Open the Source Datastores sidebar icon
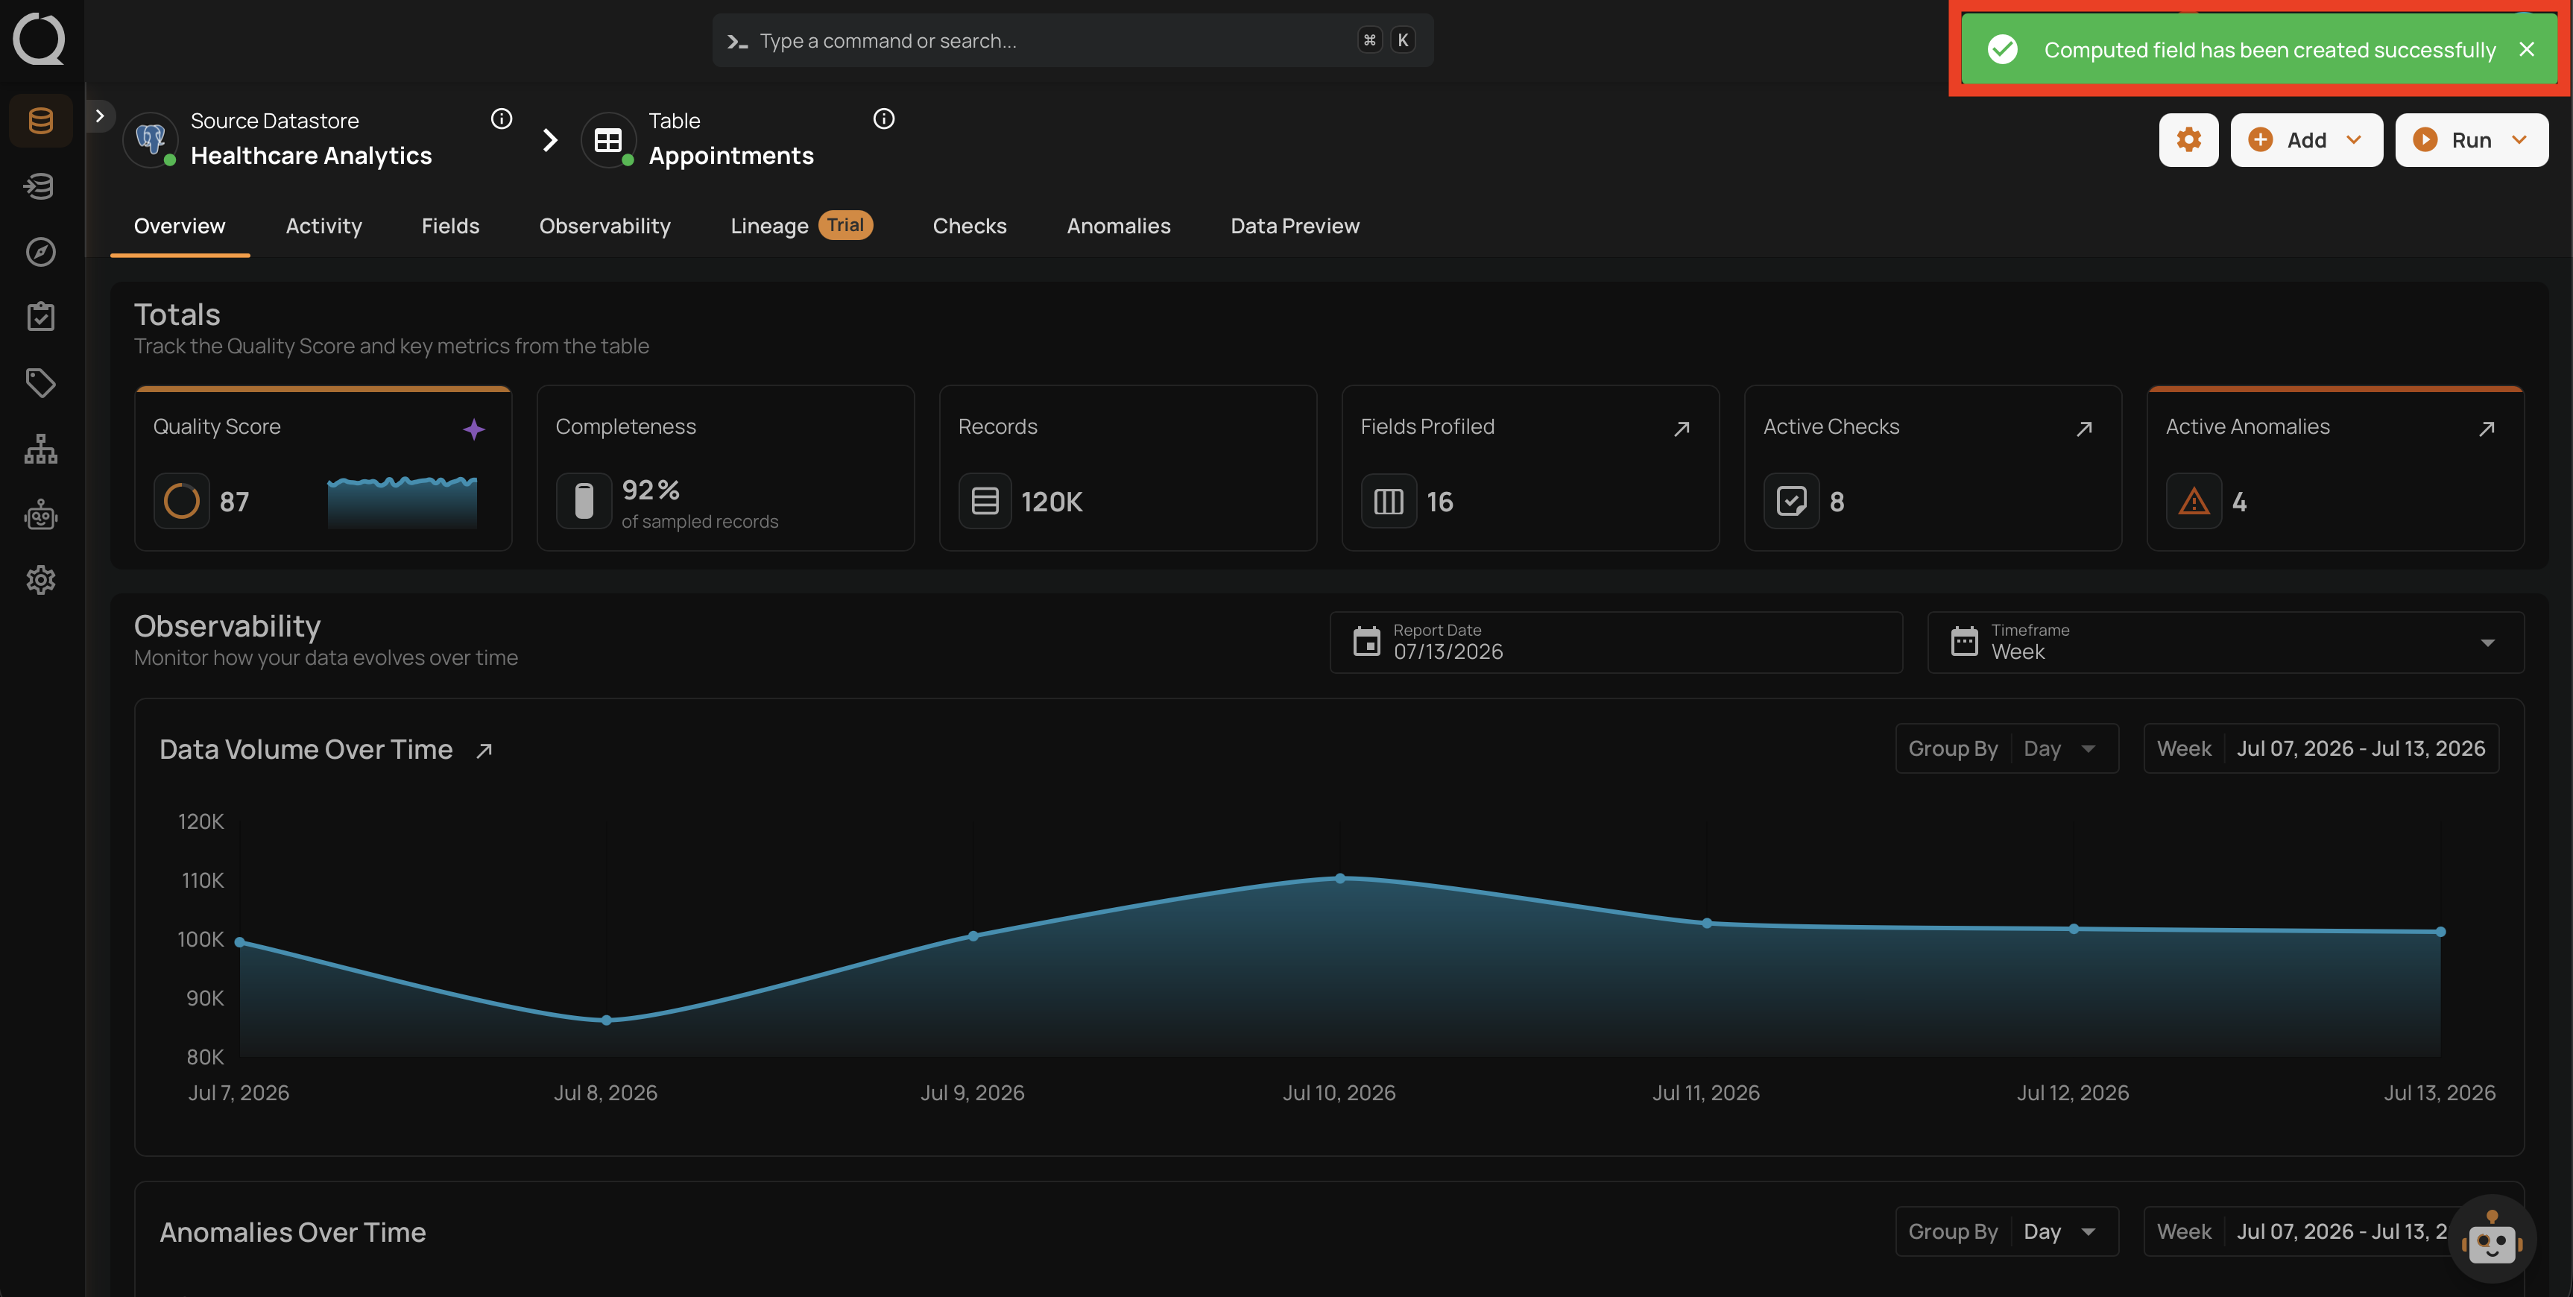Screen dimensions: 2573x1297 [41, 121]
